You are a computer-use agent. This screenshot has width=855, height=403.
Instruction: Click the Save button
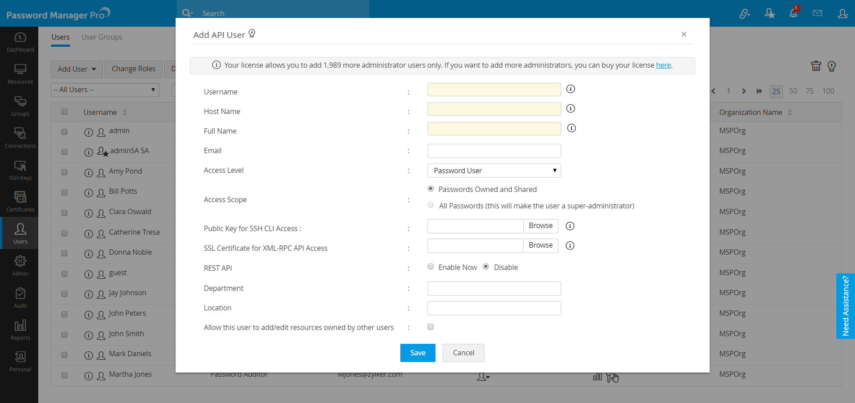(417, 353)
